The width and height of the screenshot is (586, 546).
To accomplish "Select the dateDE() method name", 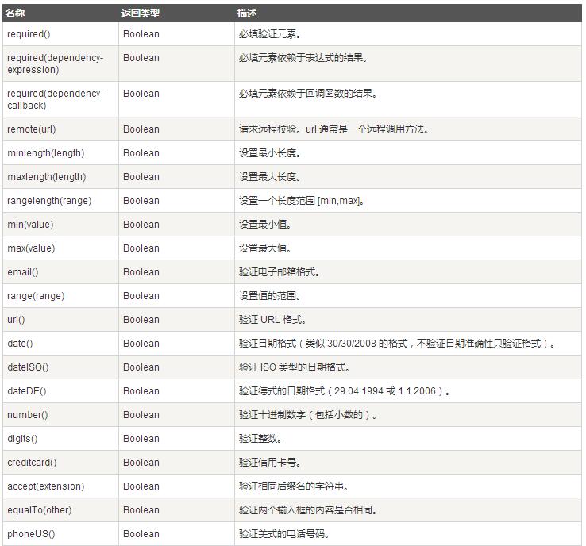I will (27, 391).
